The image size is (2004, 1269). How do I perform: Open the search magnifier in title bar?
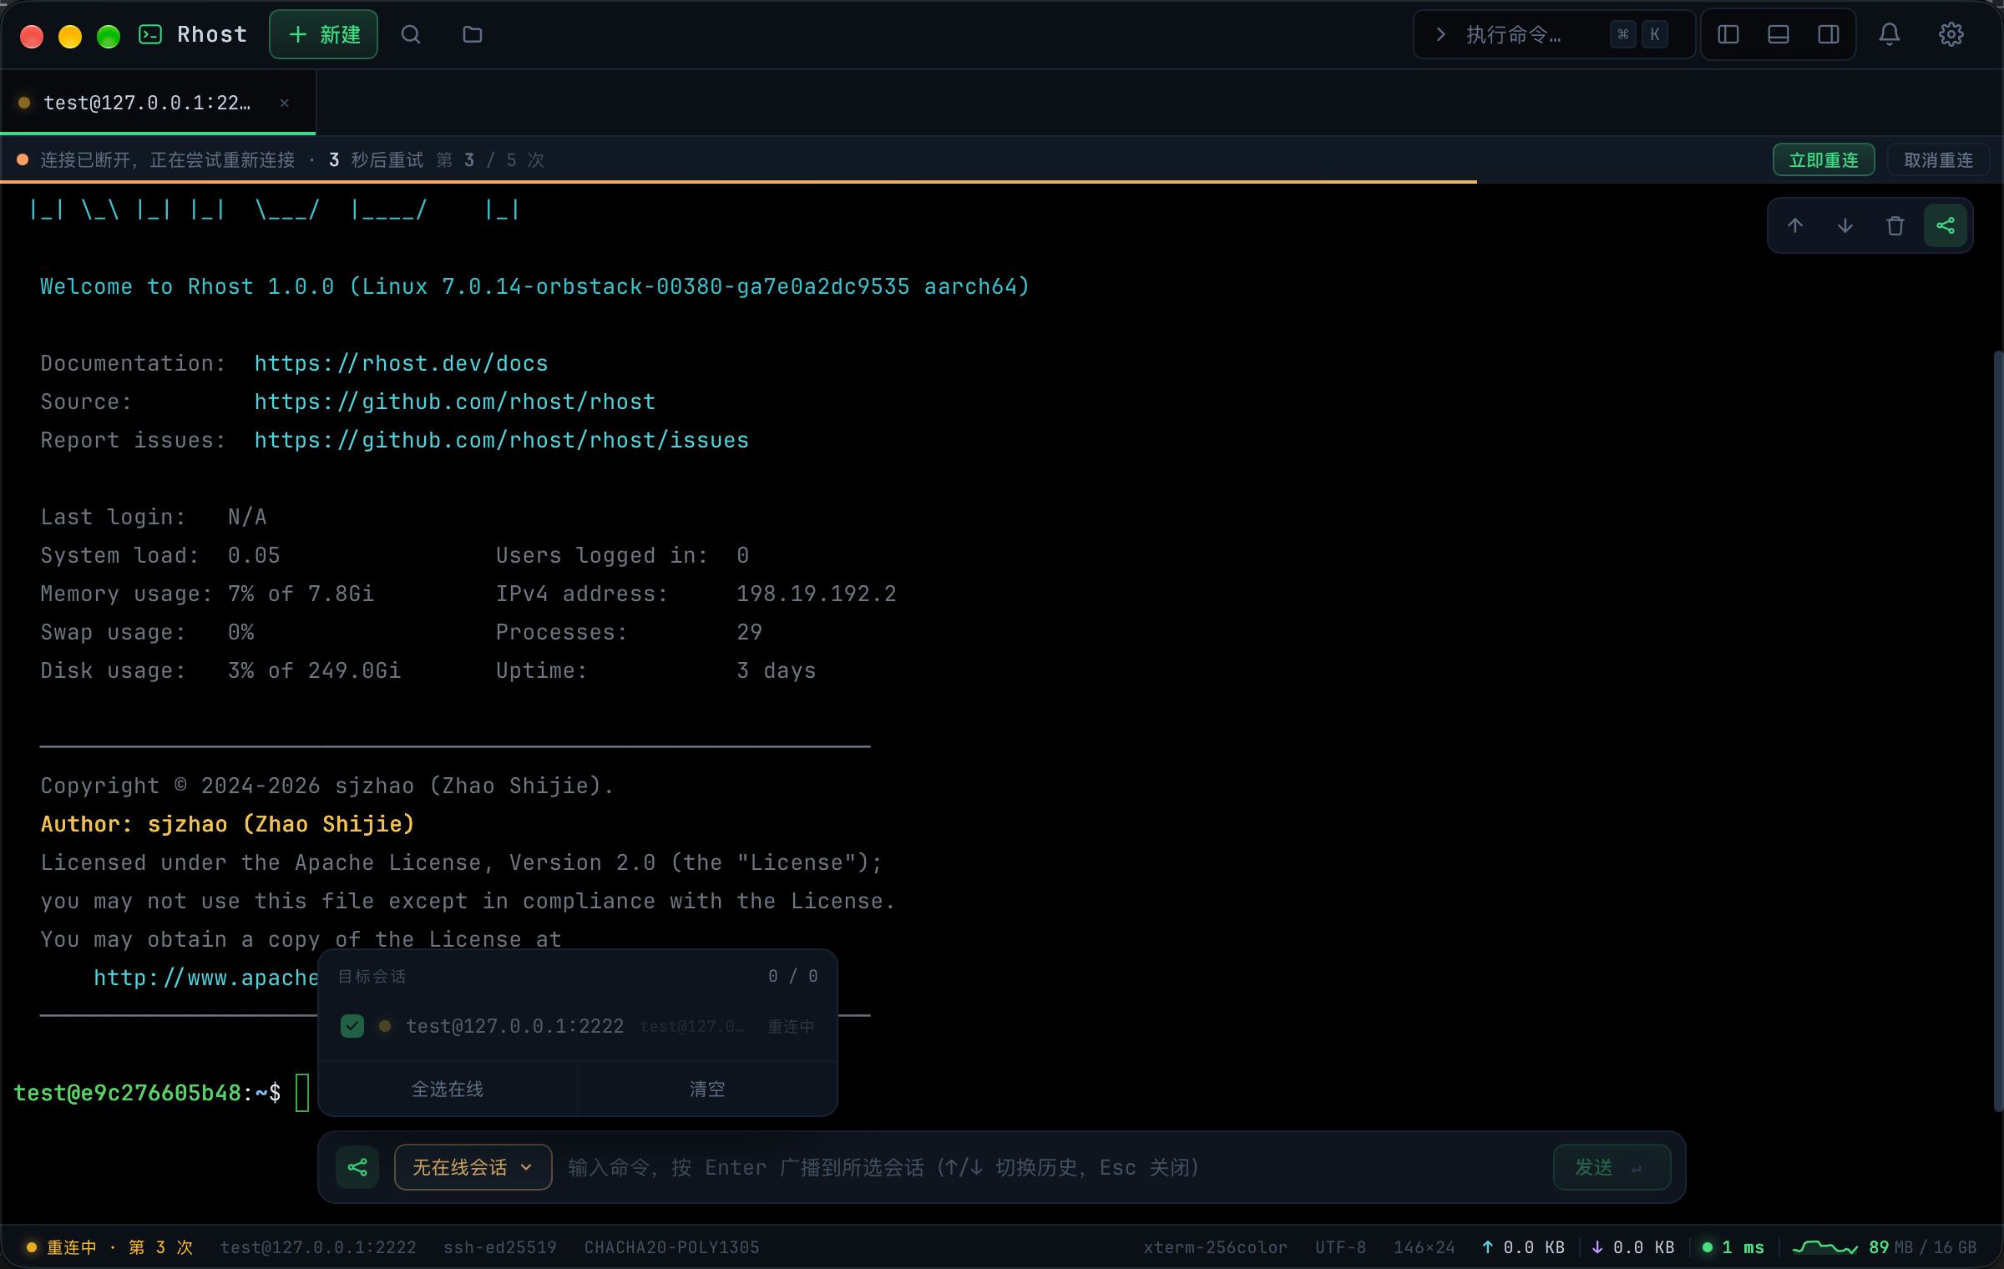tap(410, 34)
